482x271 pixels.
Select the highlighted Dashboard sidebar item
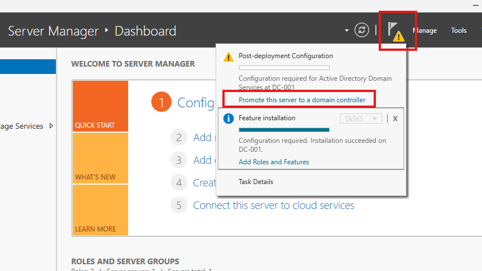tap(28, 67)
